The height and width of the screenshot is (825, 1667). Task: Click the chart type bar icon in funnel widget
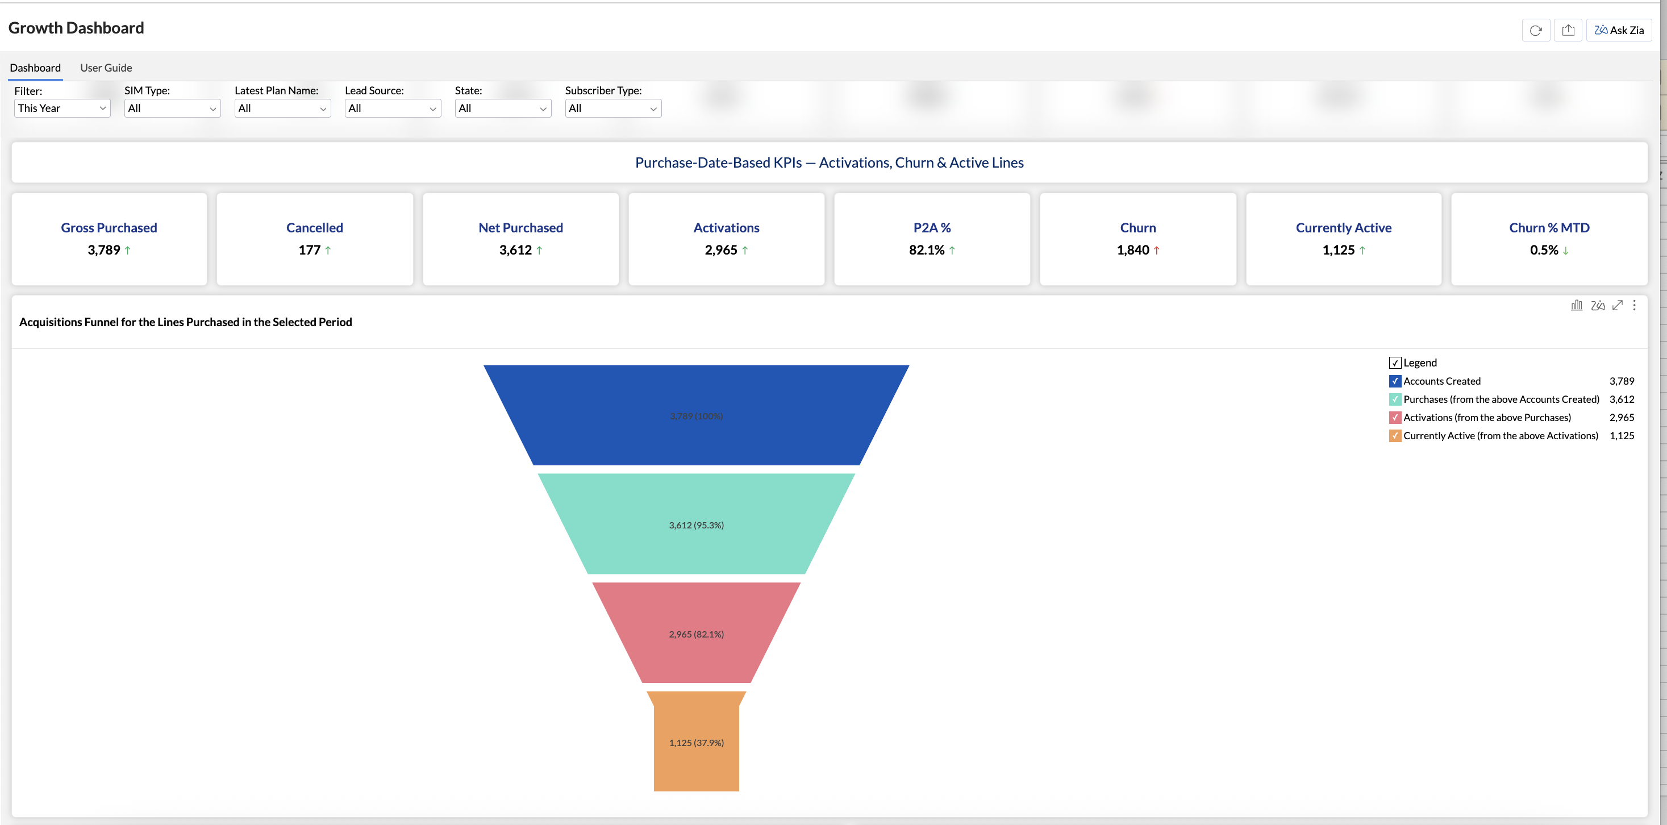click(1577, 306)
